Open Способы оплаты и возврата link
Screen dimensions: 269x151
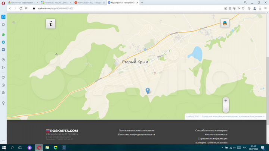pos(211,130)
